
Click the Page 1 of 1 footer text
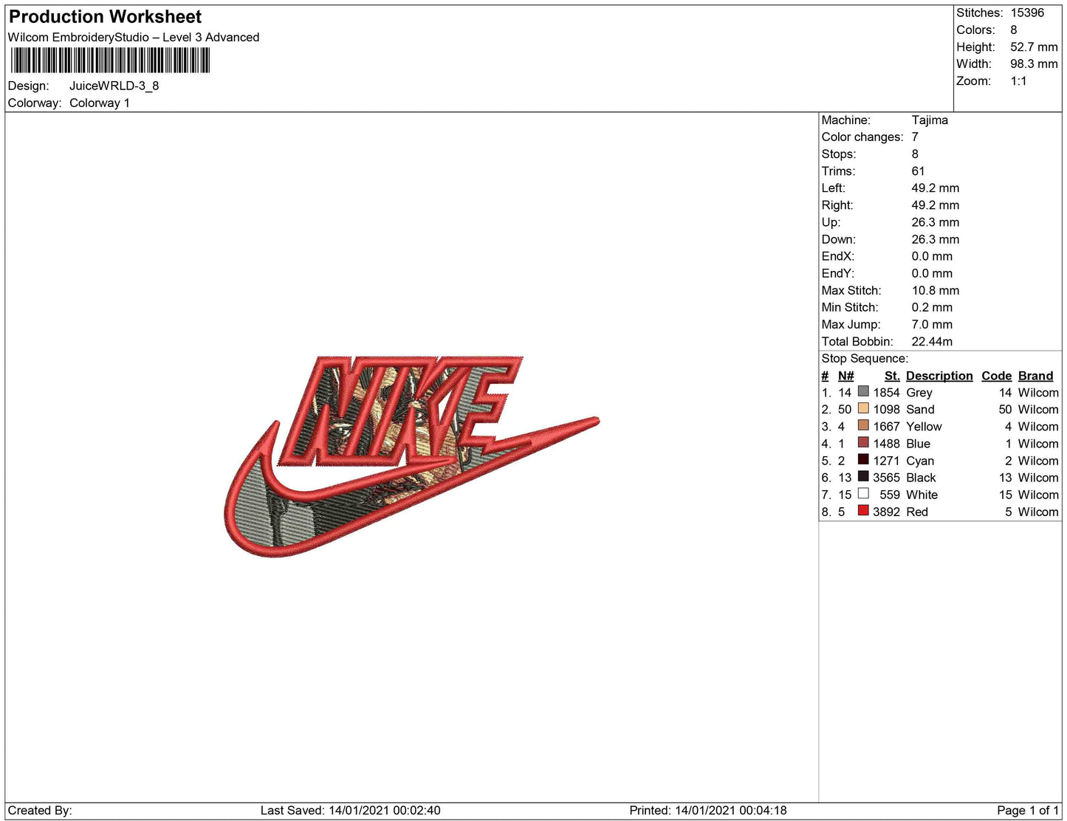[1027, 810]
